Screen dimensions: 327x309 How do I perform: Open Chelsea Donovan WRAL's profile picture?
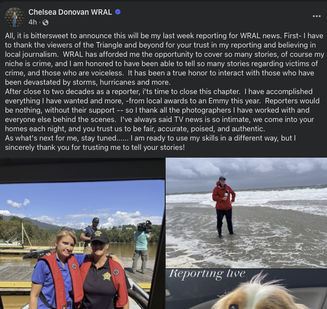click(15, 17)
